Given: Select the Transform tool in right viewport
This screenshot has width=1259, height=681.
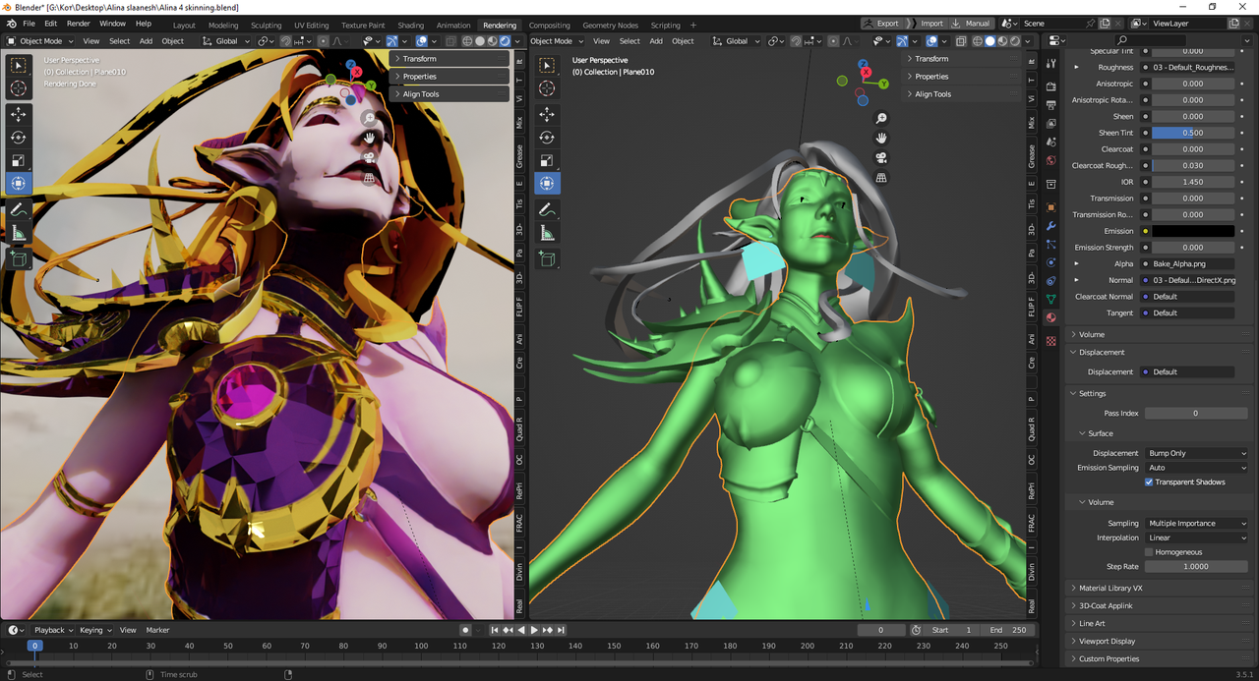Looking at the screenshot, I should point(547,183).
